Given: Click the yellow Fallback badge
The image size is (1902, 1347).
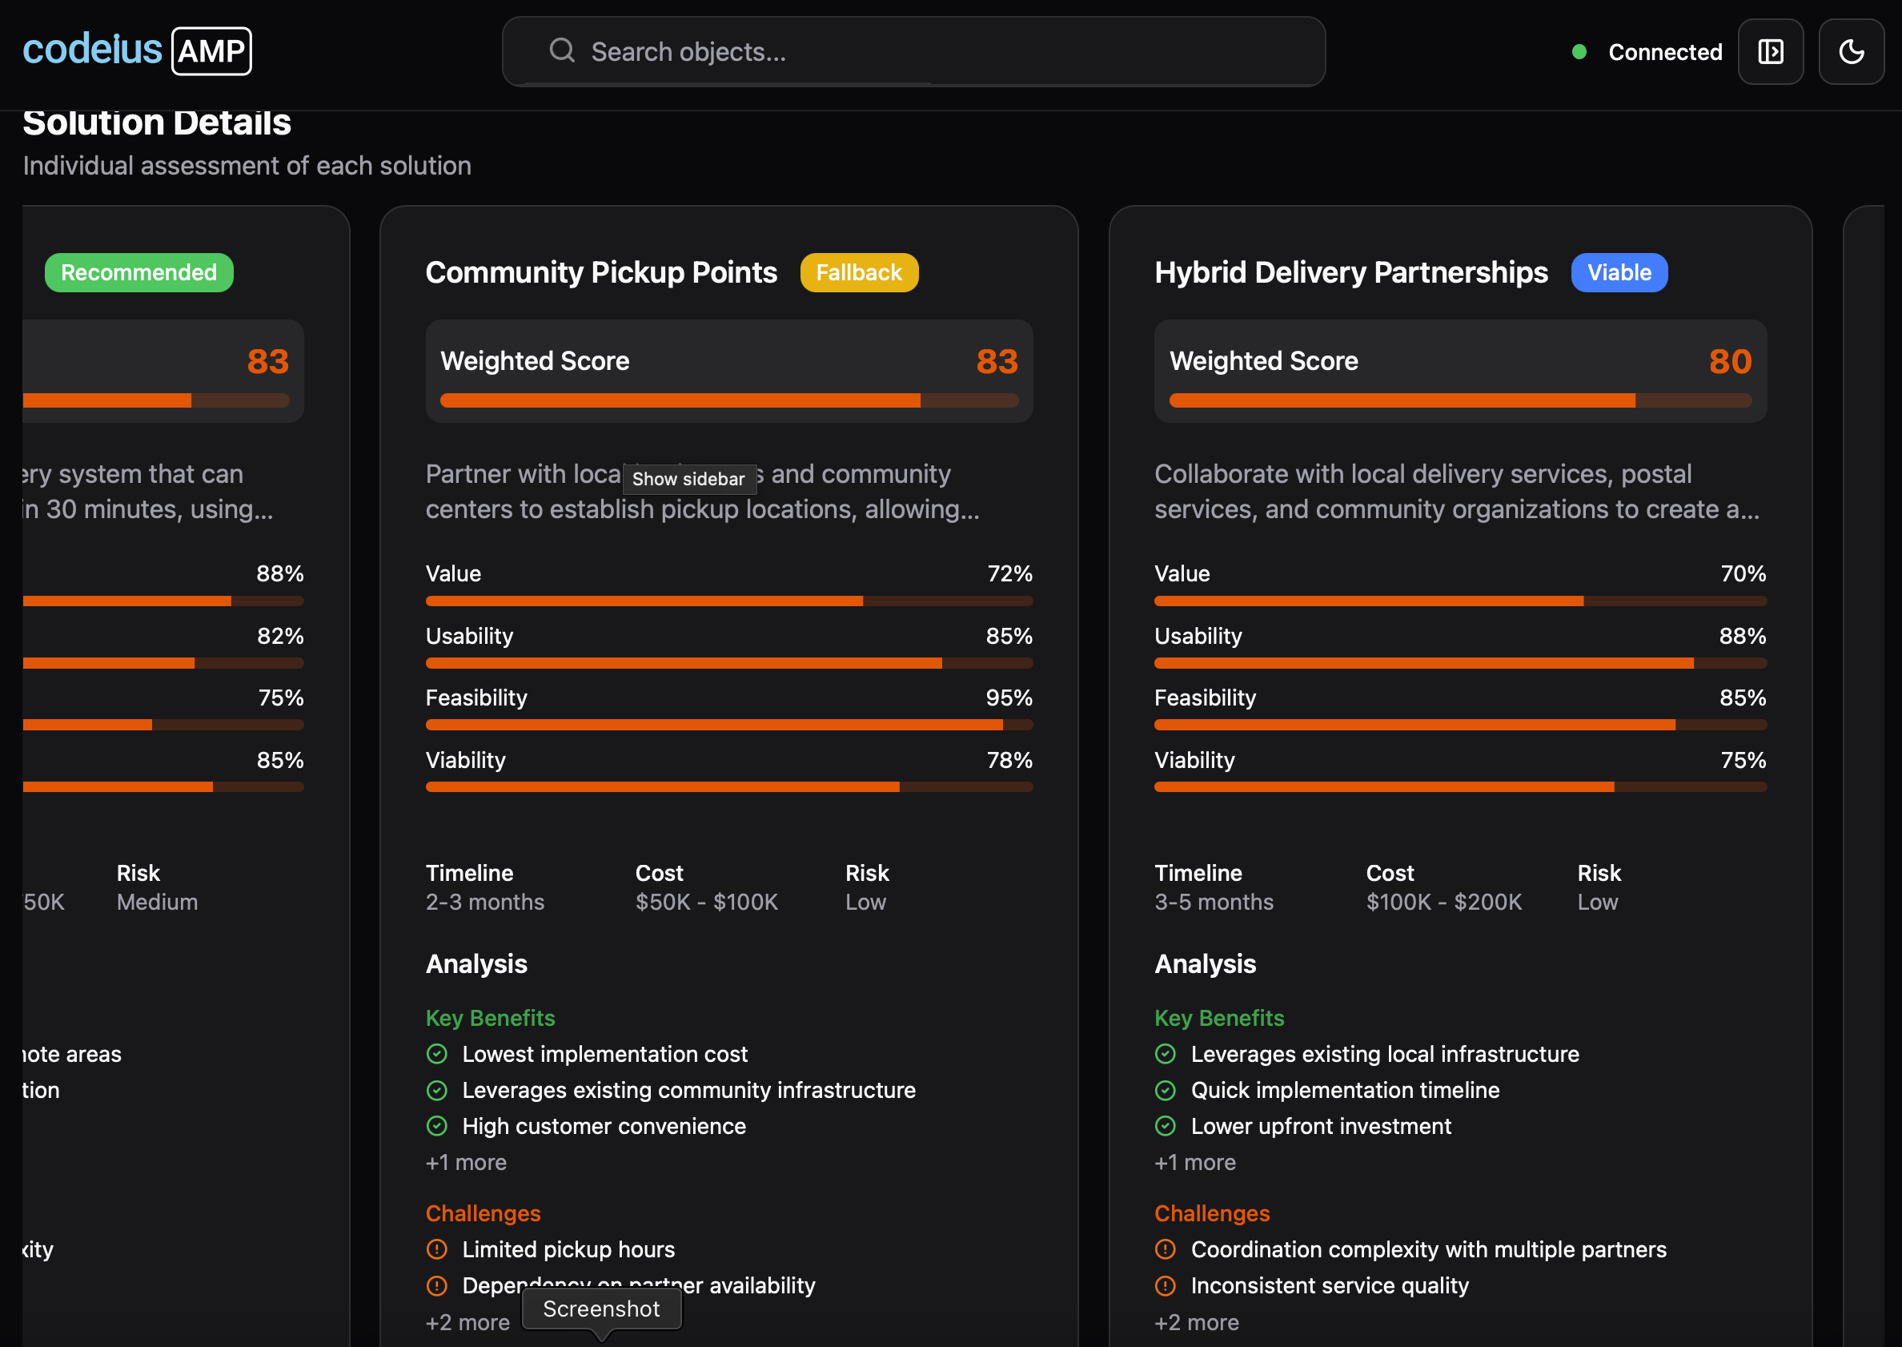Looking at the screenshot, I should 858,272.
